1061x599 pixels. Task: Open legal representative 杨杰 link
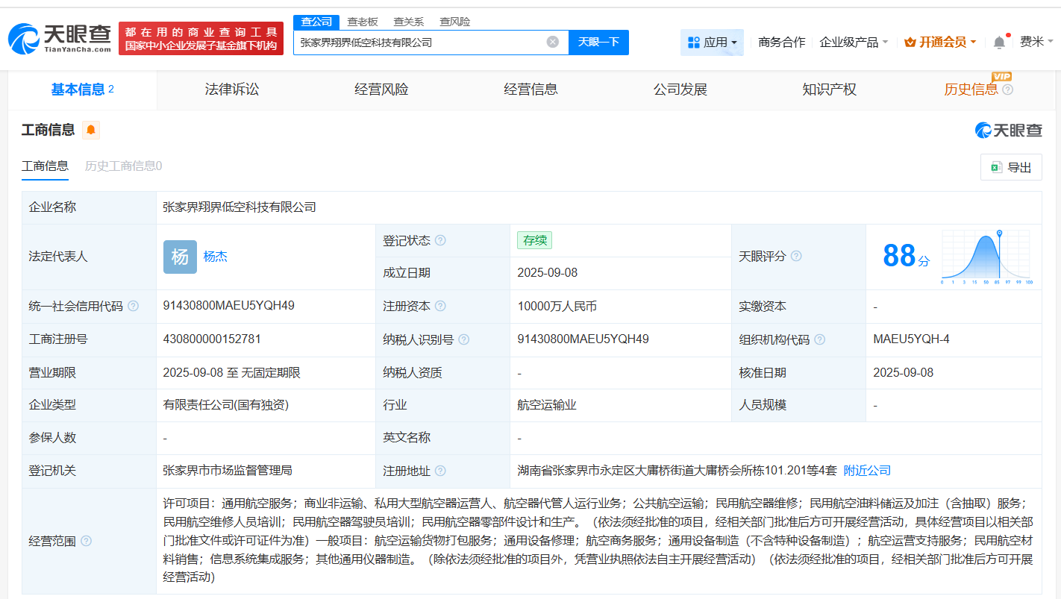(216, 257)
